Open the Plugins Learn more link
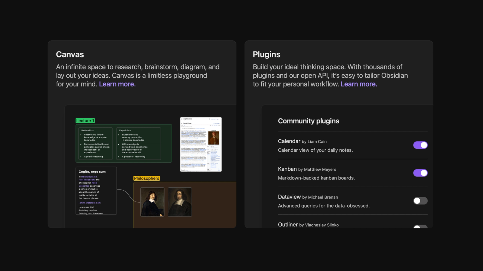Viewport: 483px width, 271px height. [x=359, y=84]
